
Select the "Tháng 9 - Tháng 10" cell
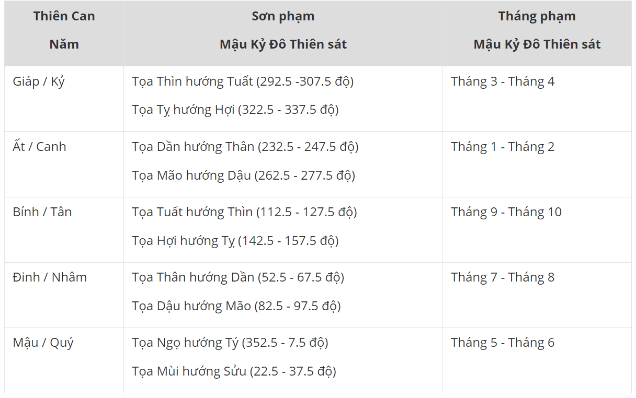click(506, 212)
